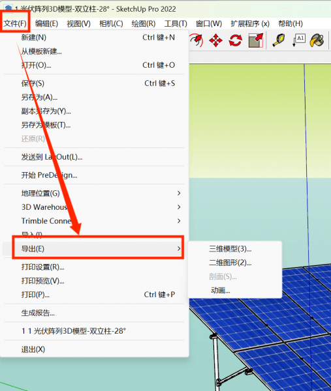
Task: Expand the 3D Warehouse submenu
Action: coord(94,207)
